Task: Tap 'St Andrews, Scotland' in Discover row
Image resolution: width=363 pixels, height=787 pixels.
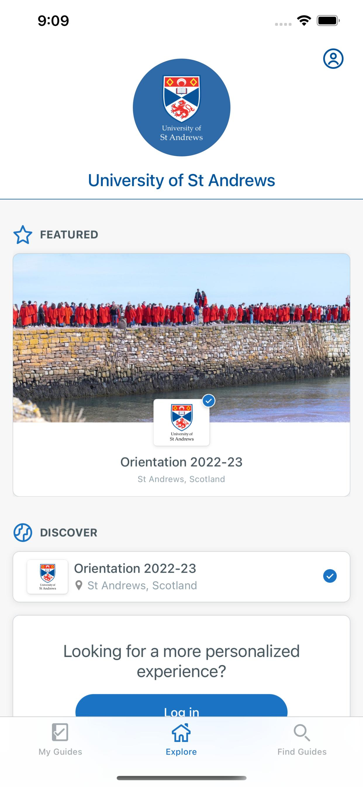Action: [x=142, y=585]
